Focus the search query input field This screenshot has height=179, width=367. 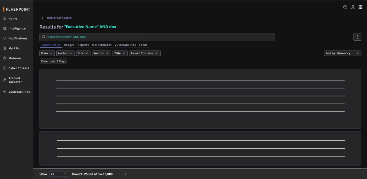(157, 37)
